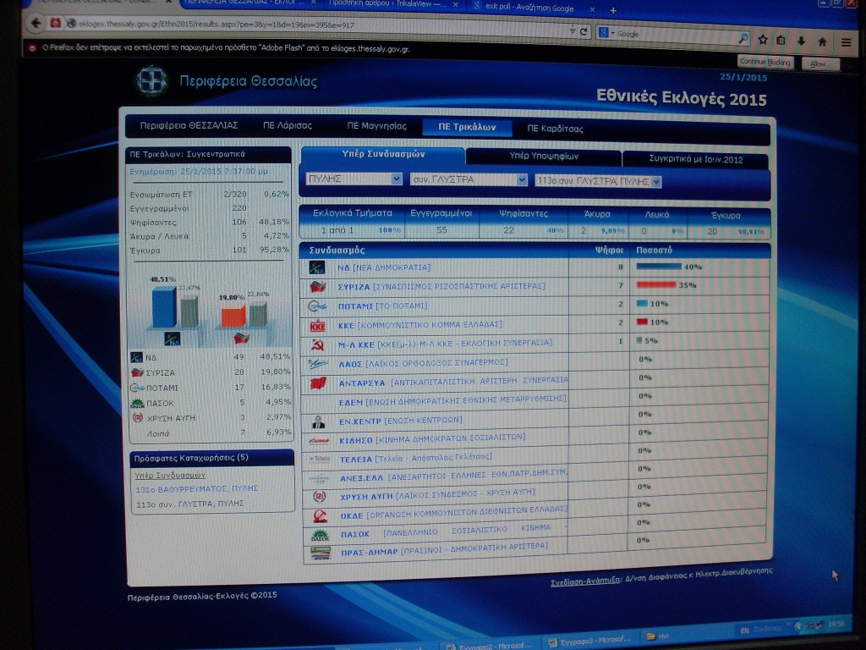This screenshot has width=866, height=650.
Task: Click the ΝΔ party logo in results table
Action: [x=318, y=267]
